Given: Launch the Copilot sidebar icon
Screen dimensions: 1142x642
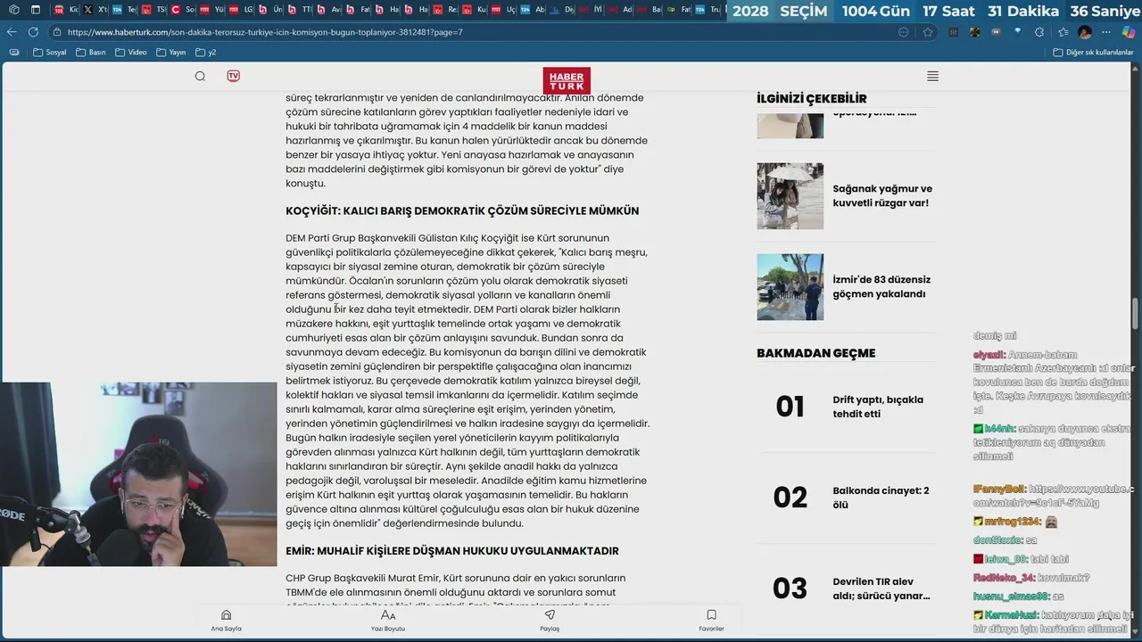Looking at the screenshot, I should click(x=1129, y=32).
